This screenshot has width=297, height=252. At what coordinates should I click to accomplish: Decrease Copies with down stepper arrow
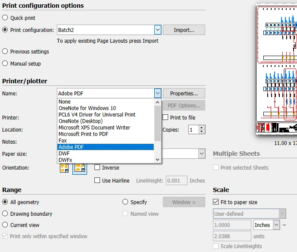click(x=202, y=132)
